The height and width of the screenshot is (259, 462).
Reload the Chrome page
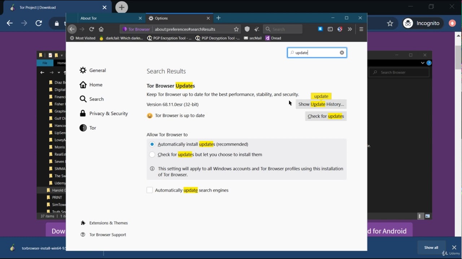coord(39,23)
